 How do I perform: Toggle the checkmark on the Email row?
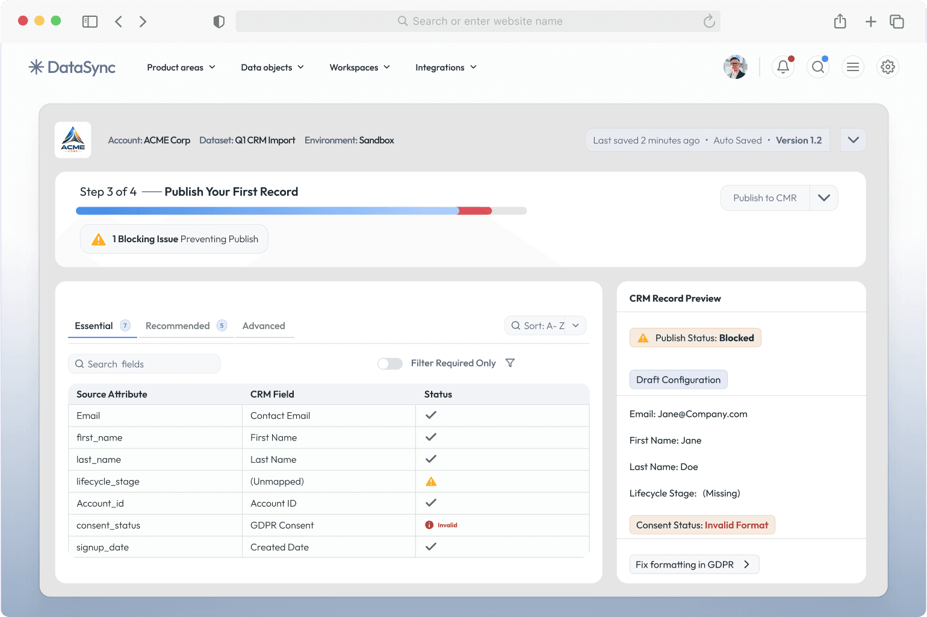point(430,415)
